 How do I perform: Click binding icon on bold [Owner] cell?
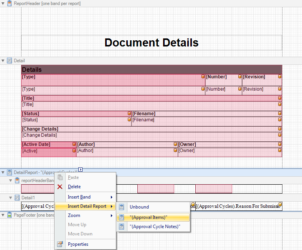tap(280, 144)
